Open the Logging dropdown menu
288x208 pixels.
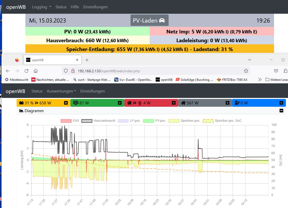point(41,7)
